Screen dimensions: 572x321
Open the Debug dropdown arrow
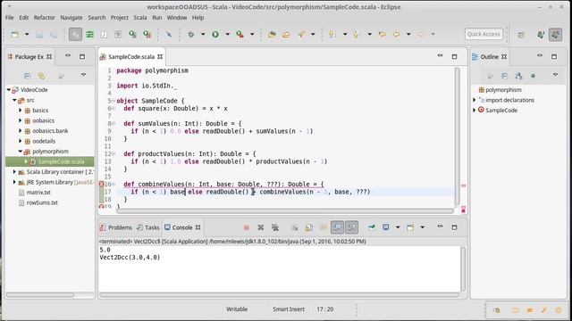(203, 34)
